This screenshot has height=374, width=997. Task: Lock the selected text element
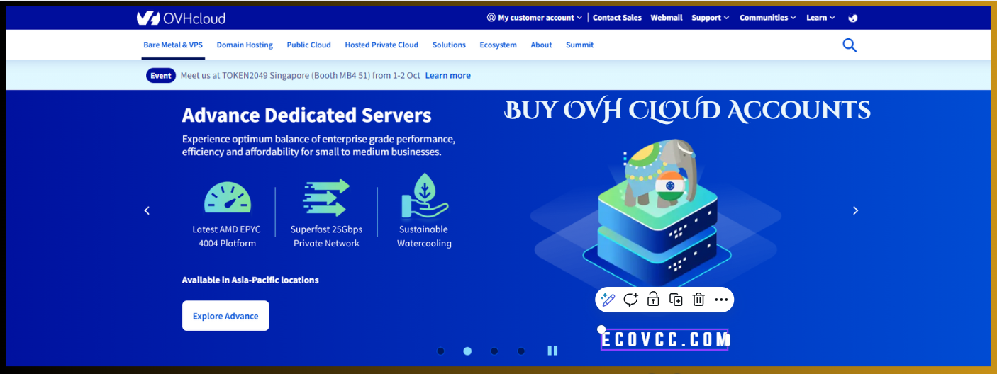click(x=653, y=300)
